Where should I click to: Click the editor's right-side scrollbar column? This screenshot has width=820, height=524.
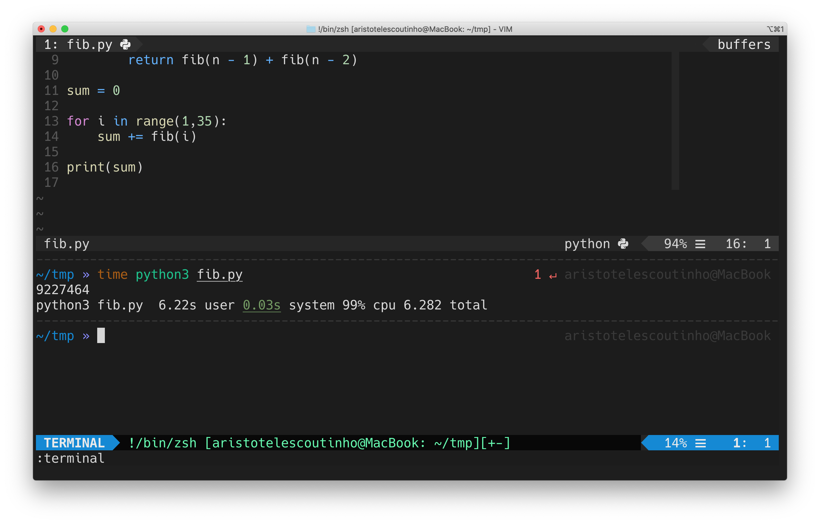click(675, 121)
